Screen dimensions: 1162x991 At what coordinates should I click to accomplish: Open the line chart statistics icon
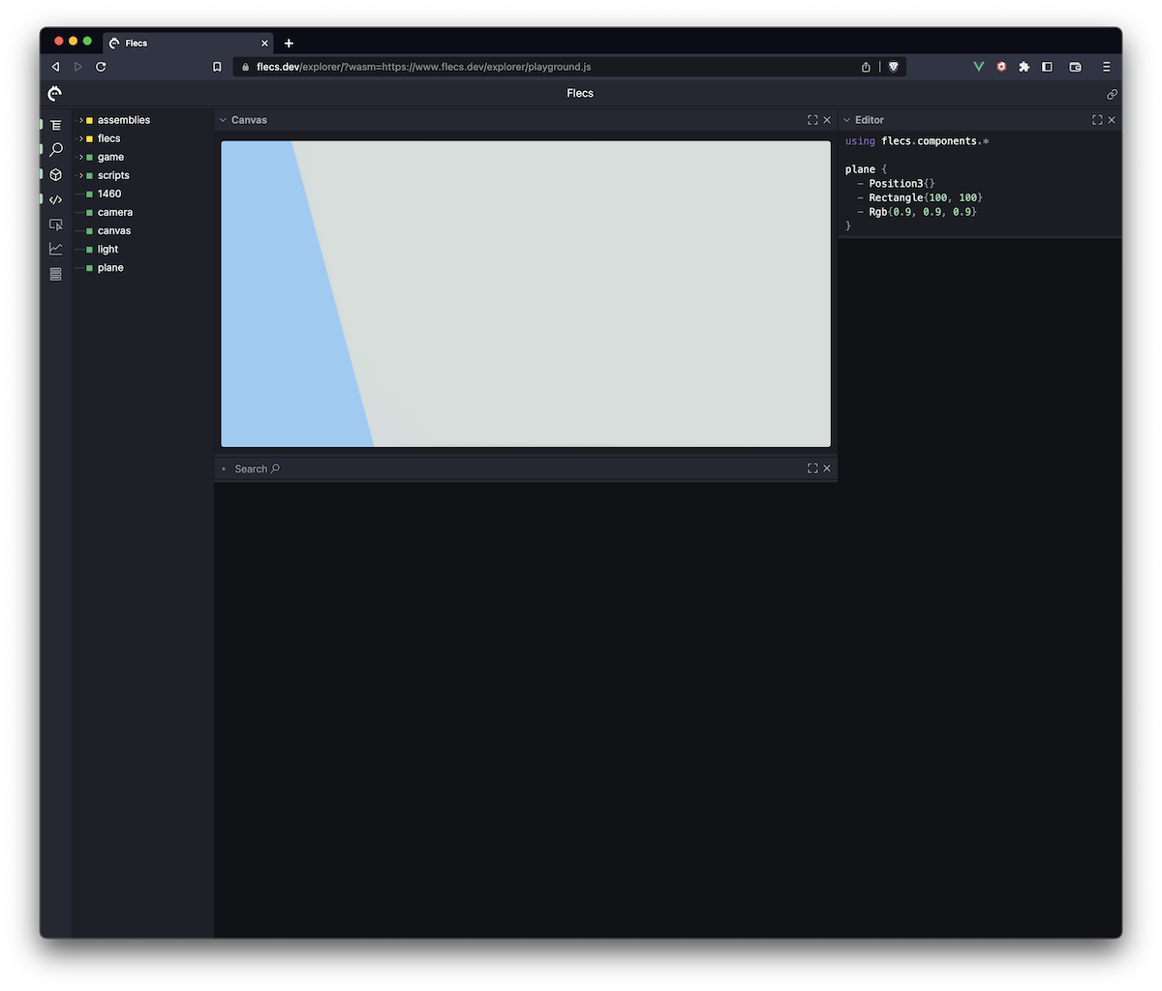pos(55,249)
